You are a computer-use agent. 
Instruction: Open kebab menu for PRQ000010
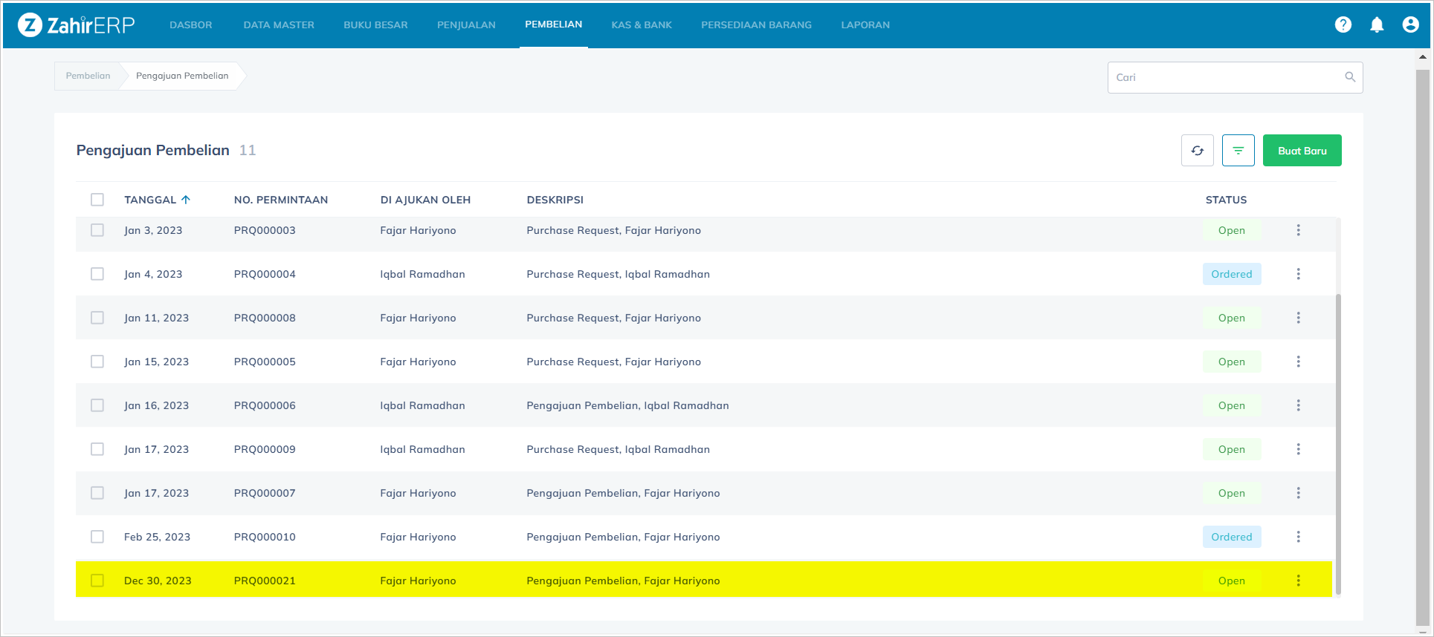(1298, 537)
